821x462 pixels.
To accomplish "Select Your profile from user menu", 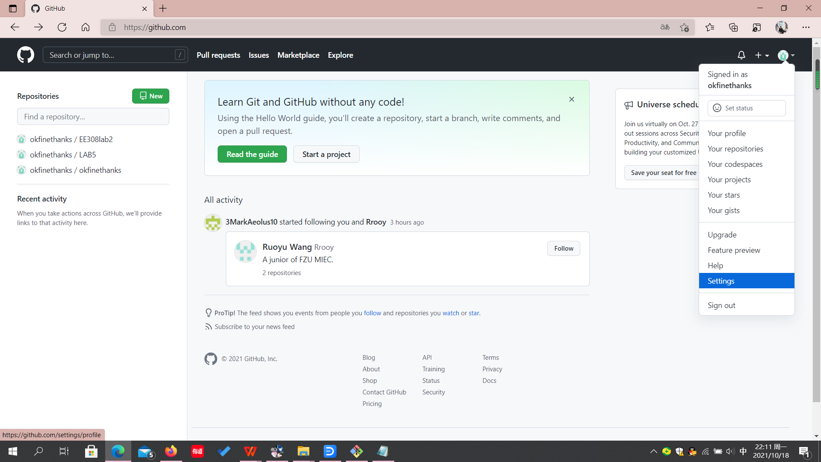I will (747, 133).
